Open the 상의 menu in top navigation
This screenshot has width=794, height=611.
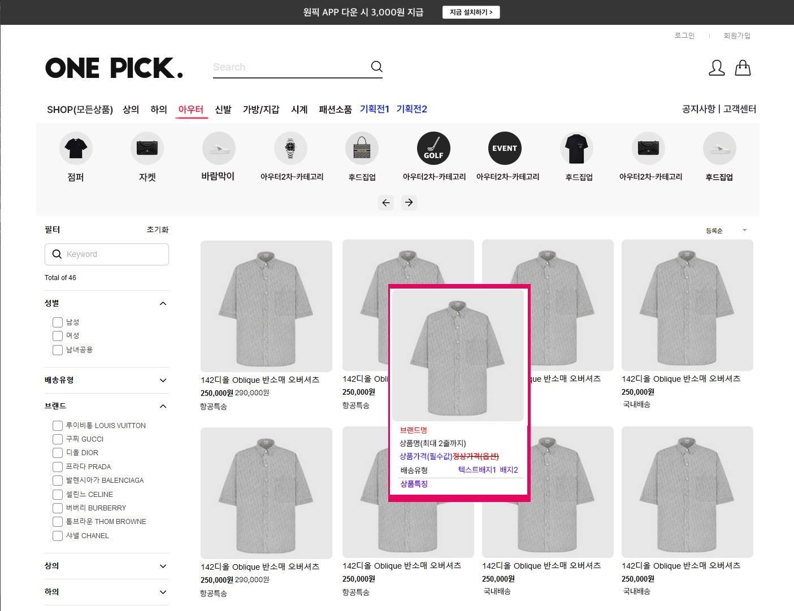point(131,110)
